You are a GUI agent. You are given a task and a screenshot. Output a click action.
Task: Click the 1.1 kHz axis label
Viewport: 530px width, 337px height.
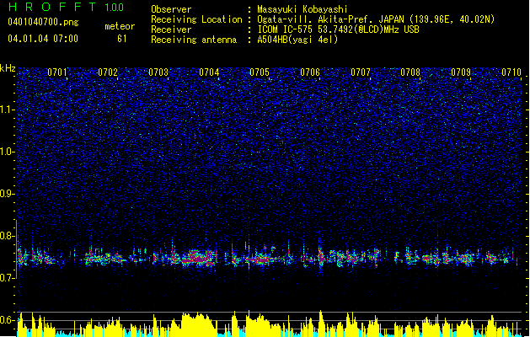click(8, 110)
